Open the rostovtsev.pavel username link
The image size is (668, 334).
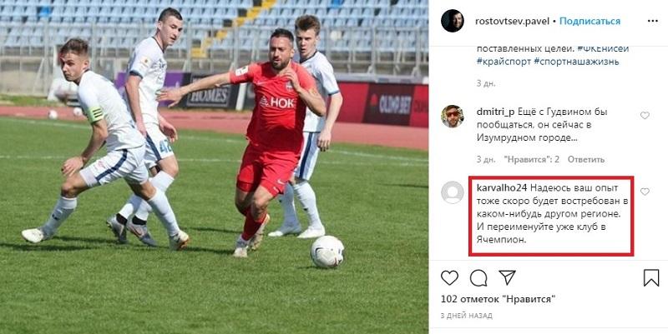coord(512,22)
